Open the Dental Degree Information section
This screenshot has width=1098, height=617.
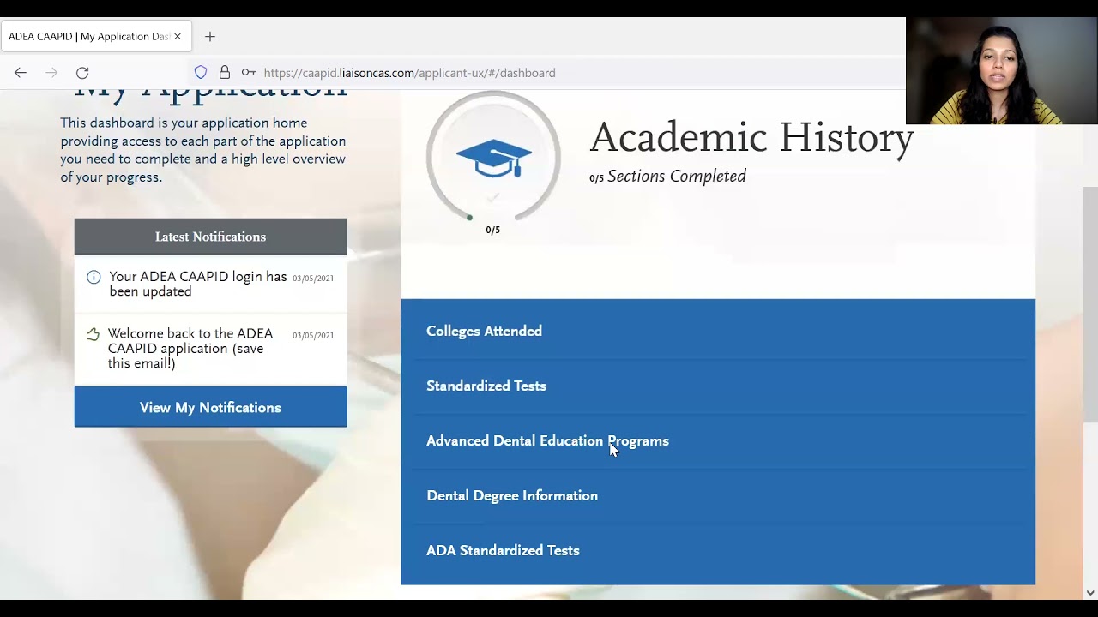718,495
